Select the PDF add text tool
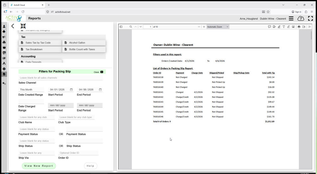The width and height of the screenshot is (317, 174). (284, 27)
